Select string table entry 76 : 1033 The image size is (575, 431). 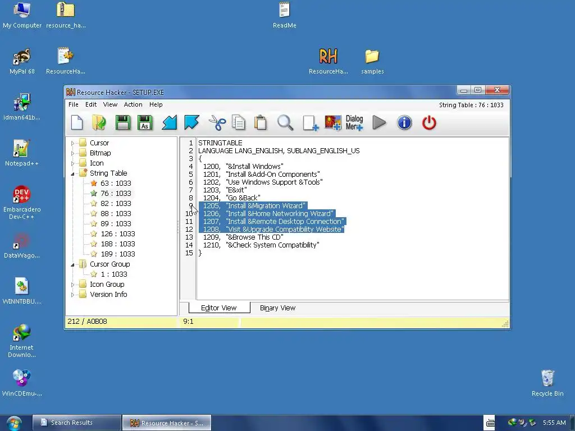(x=116, y=193)
